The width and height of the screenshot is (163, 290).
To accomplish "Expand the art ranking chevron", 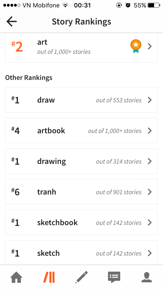I will (150, 46).
